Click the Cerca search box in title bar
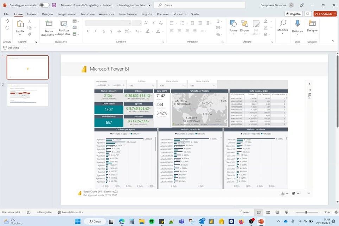 pos(199,5)
